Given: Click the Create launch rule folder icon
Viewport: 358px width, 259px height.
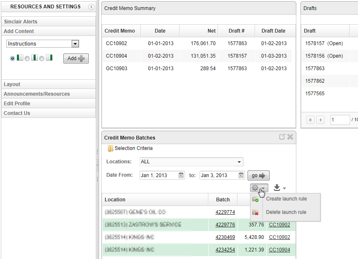Looking at the screenshot, I should pos(255,199).
